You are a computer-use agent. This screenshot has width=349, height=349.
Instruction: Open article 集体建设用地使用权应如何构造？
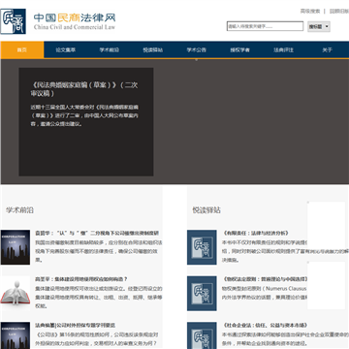tap(81, 279)
